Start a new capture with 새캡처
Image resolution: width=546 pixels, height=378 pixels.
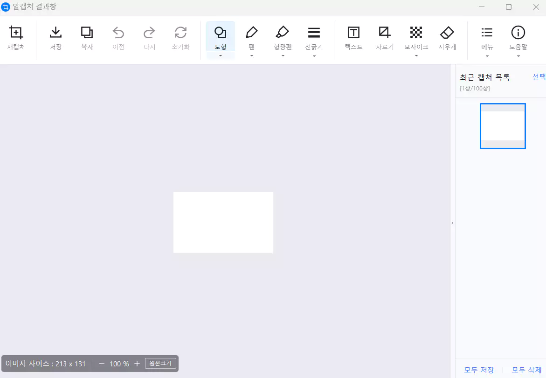pyautogui.click(x=16, y=38)
